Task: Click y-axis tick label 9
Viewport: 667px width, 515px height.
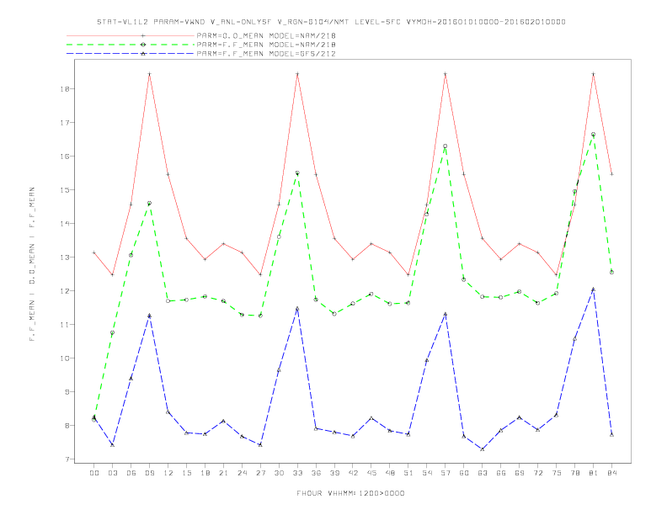Action: click(67, 392)
